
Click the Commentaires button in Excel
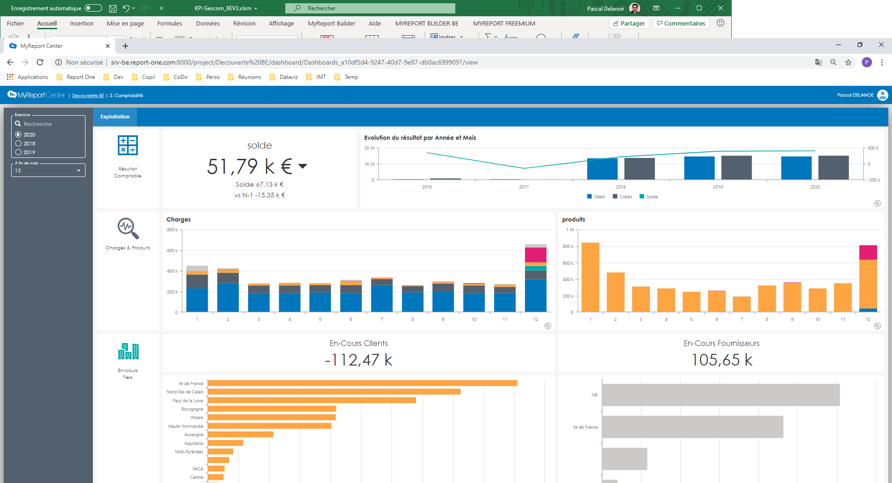click(681, 23)
